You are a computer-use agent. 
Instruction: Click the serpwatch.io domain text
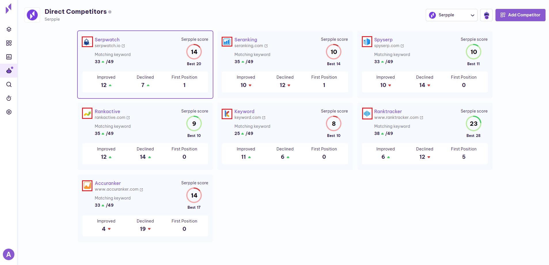click(107, 46)
